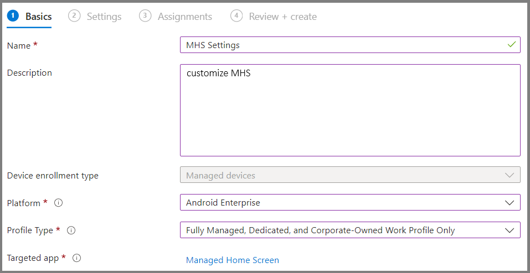Click inside the Description text area
530x273 pixels.
pos(350,111)
